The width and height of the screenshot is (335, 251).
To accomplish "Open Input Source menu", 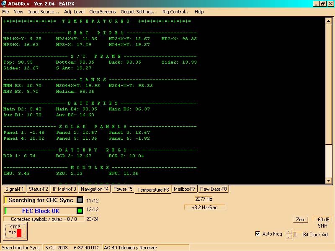I will [x=44, y=12].
